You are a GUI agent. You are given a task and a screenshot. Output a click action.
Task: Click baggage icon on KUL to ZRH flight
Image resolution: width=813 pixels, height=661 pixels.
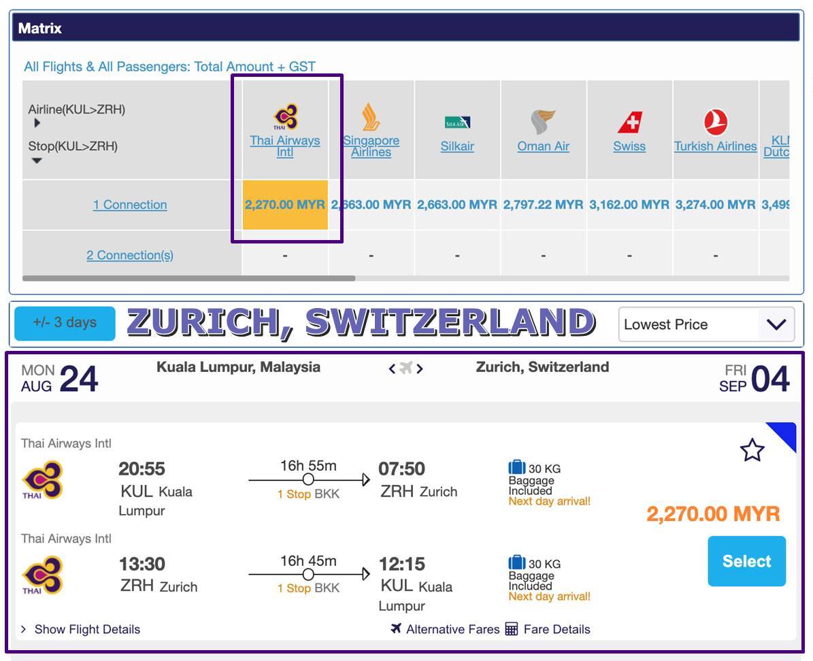(517, 467)
